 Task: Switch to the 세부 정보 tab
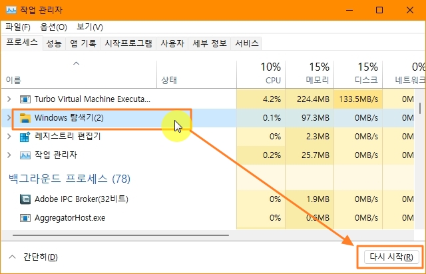tap(210, 43)
